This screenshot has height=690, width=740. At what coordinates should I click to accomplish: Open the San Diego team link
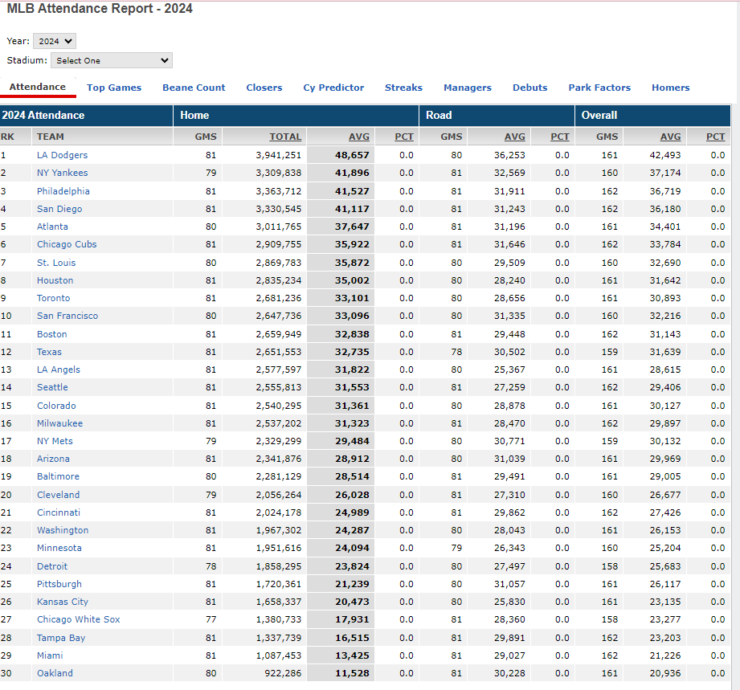click(x=59, y=209)
